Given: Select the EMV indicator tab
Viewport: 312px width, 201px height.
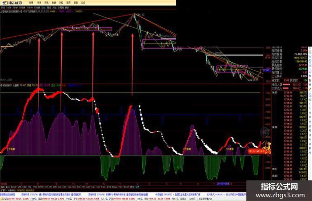Looking at the screenshot, I should tap(64, 187).
